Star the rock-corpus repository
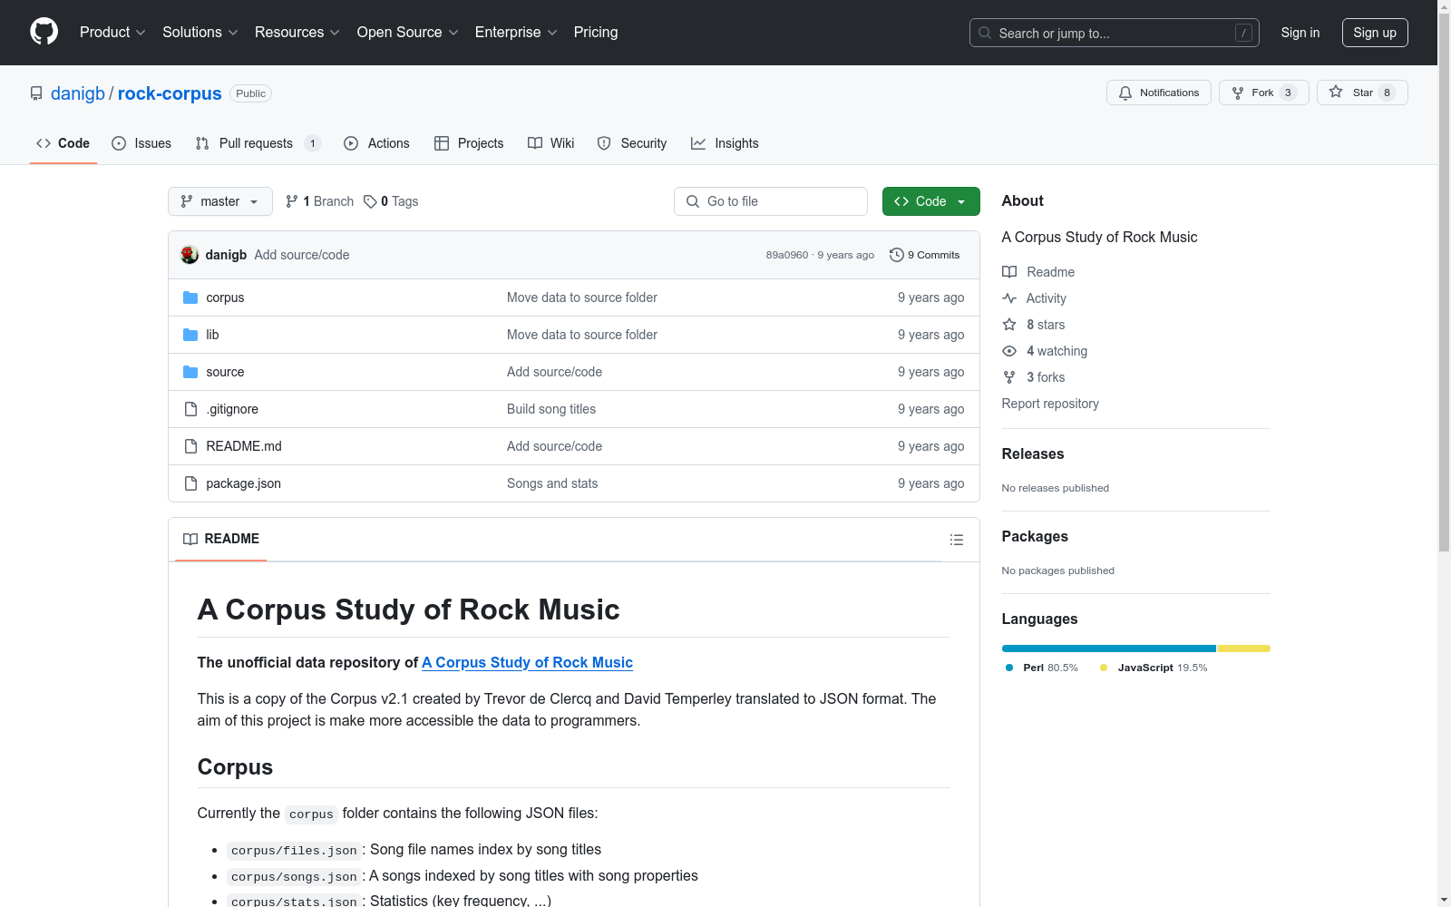The width and height of the screenshot is (1451, 907). pos(1362,93)
